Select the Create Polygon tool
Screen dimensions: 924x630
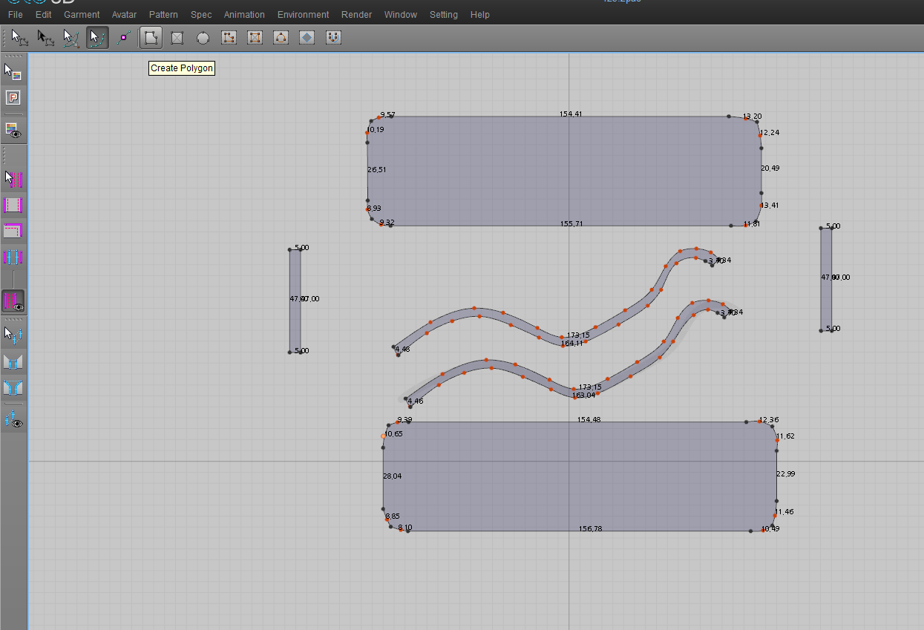pyautogui.click(x=151, y=37)
